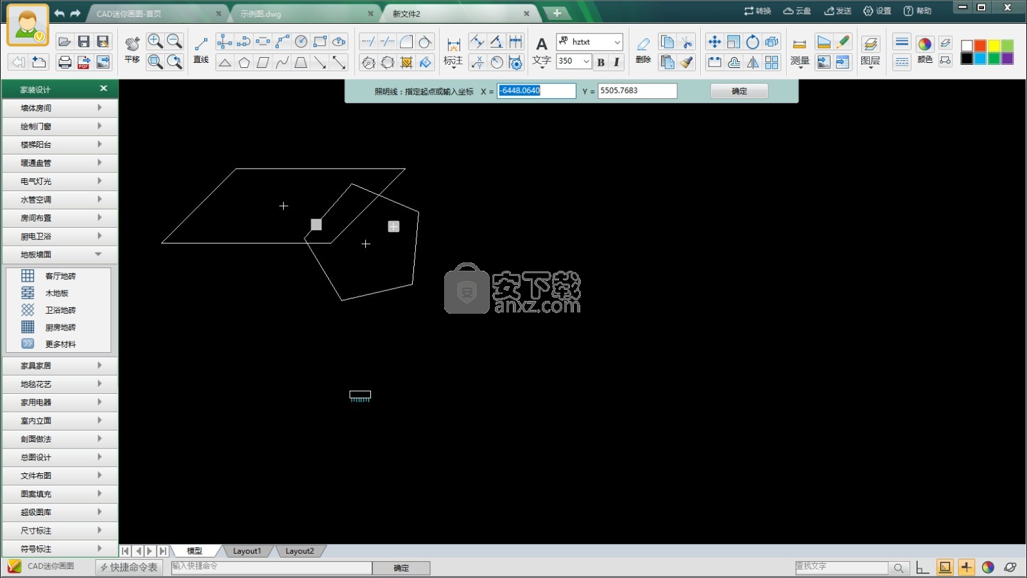
Task: Expand the 尺寸标注 category
Action: click(60, 531)
